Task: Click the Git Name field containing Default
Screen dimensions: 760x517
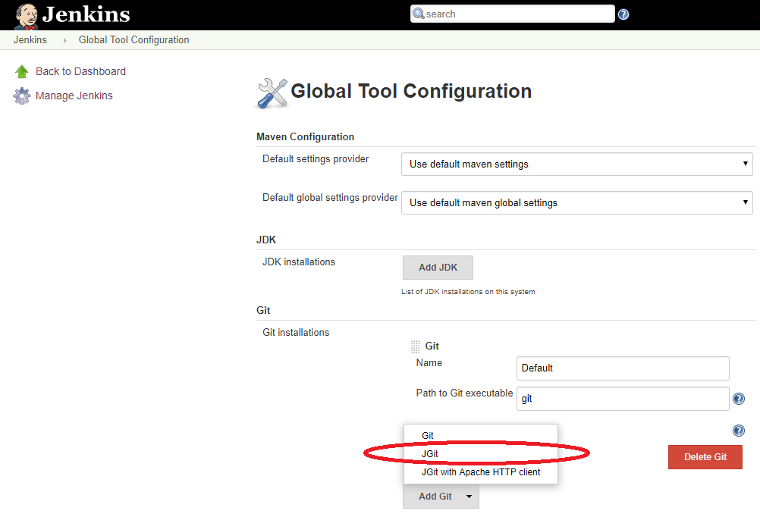Action: tap(623, 368)
